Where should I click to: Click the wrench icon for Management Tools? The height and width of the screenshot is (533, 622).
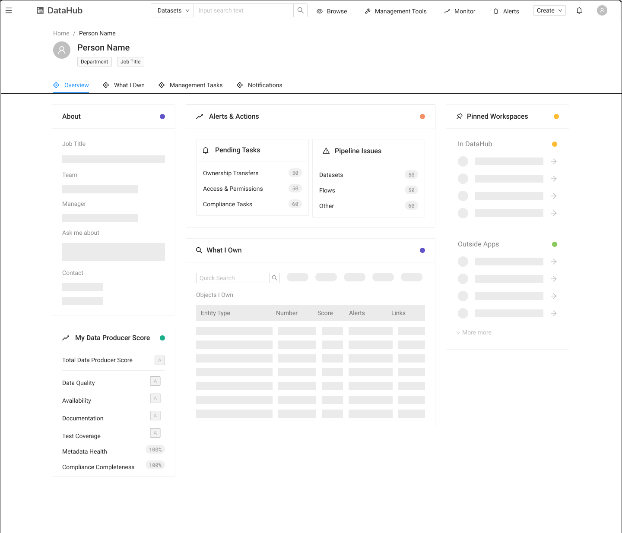(368, 11)
